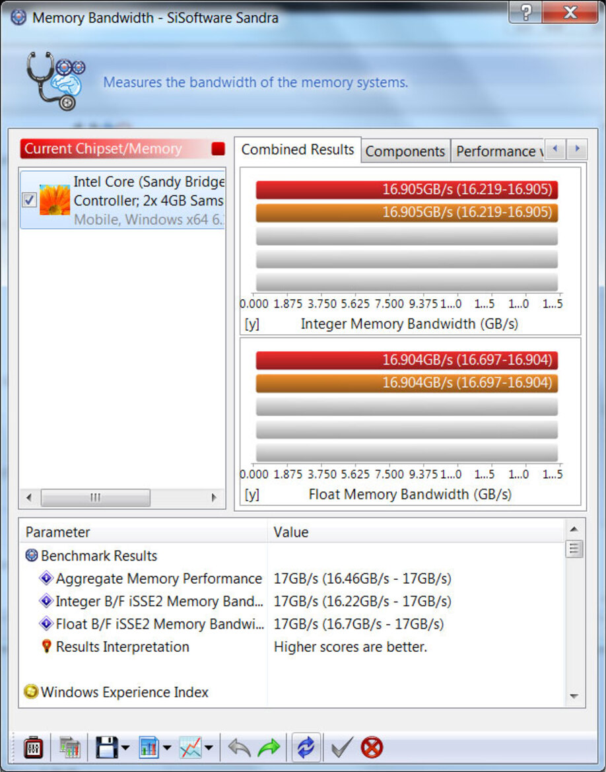606x772 pixels.
Task: Click 'Higher scores are better.' value
Action: 350,647
